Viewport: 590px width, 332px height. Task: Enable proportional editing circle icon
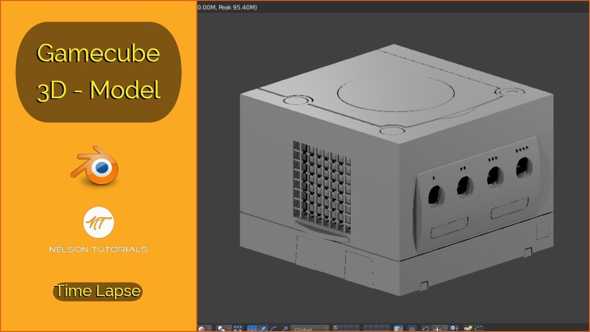coord(412,329)
